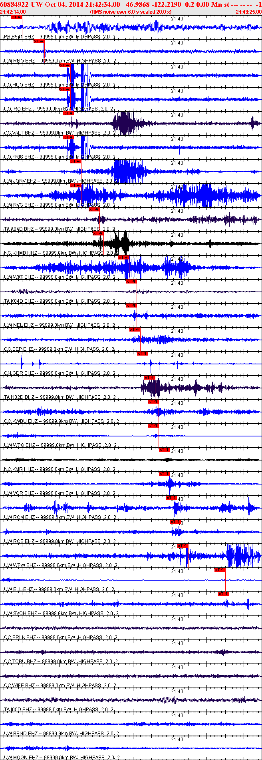Screen dimensions: 262x760
Task: Select the UO.HUO EHZ station label
Action: pos(19,85)
